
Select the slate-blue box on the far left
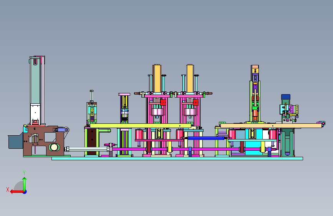(15, 141)
